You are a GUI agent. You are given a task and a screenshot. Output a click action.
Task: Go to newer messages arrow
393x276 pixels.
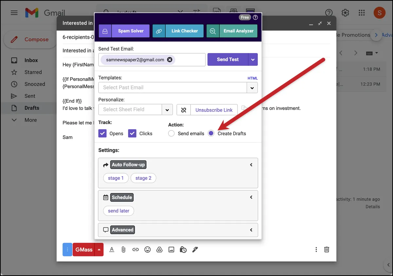[x=341, y=53]
